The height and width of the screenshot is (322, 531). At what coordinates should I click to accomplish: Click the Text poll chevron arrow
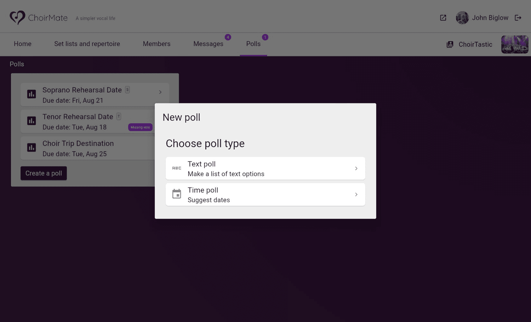[356, 169]
